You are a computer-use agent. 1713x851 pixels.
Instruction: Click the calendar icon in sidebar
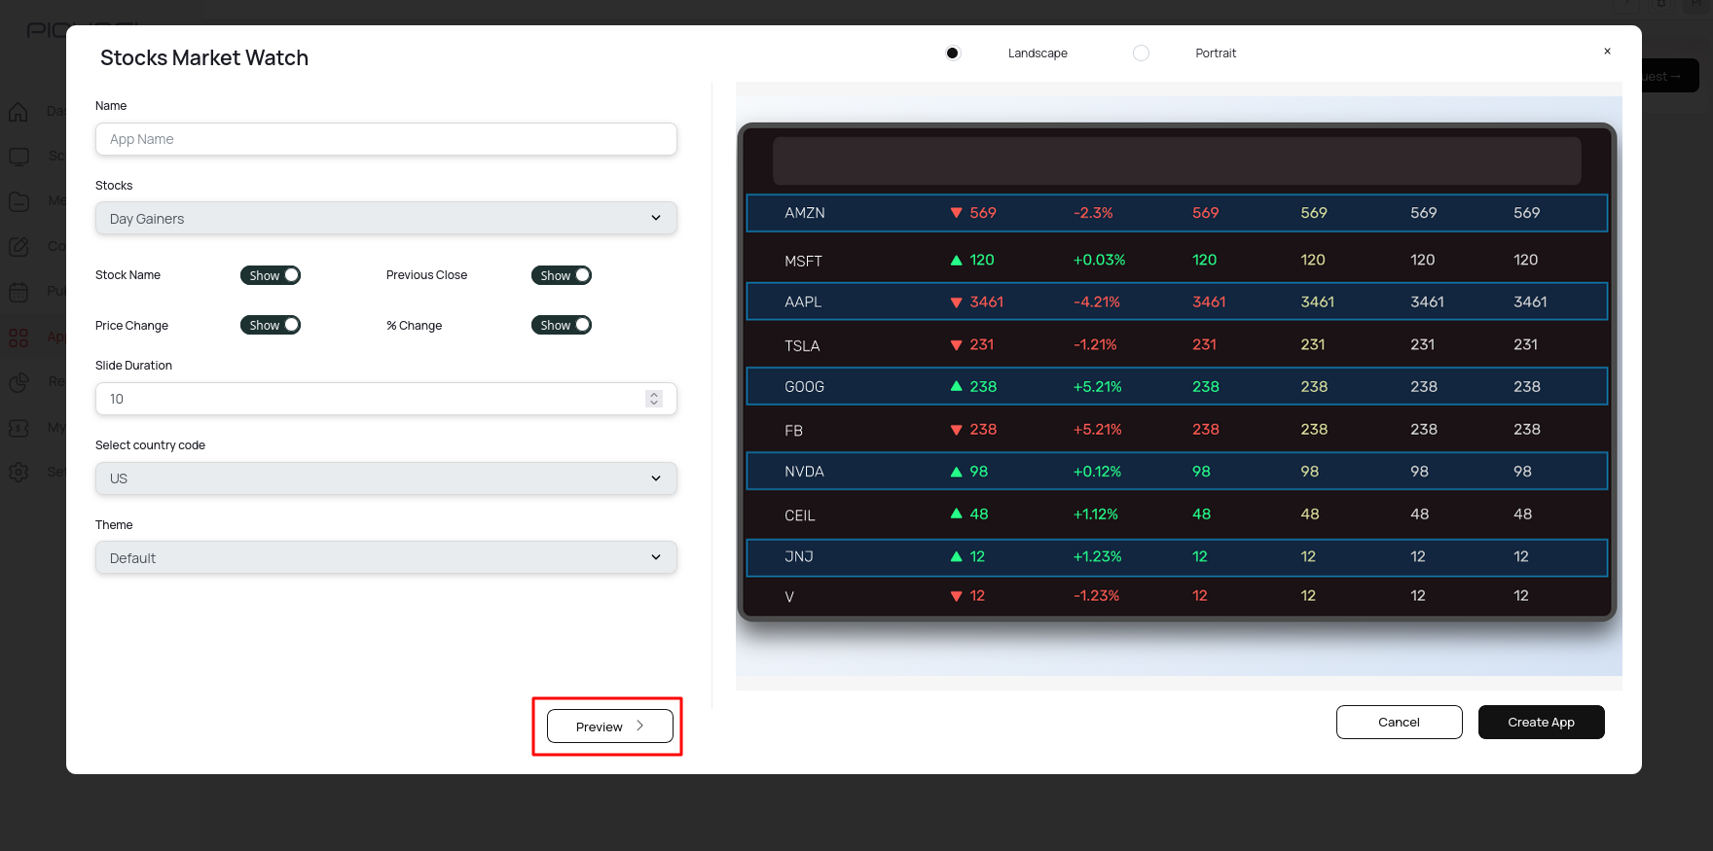[x=18, y=292]
